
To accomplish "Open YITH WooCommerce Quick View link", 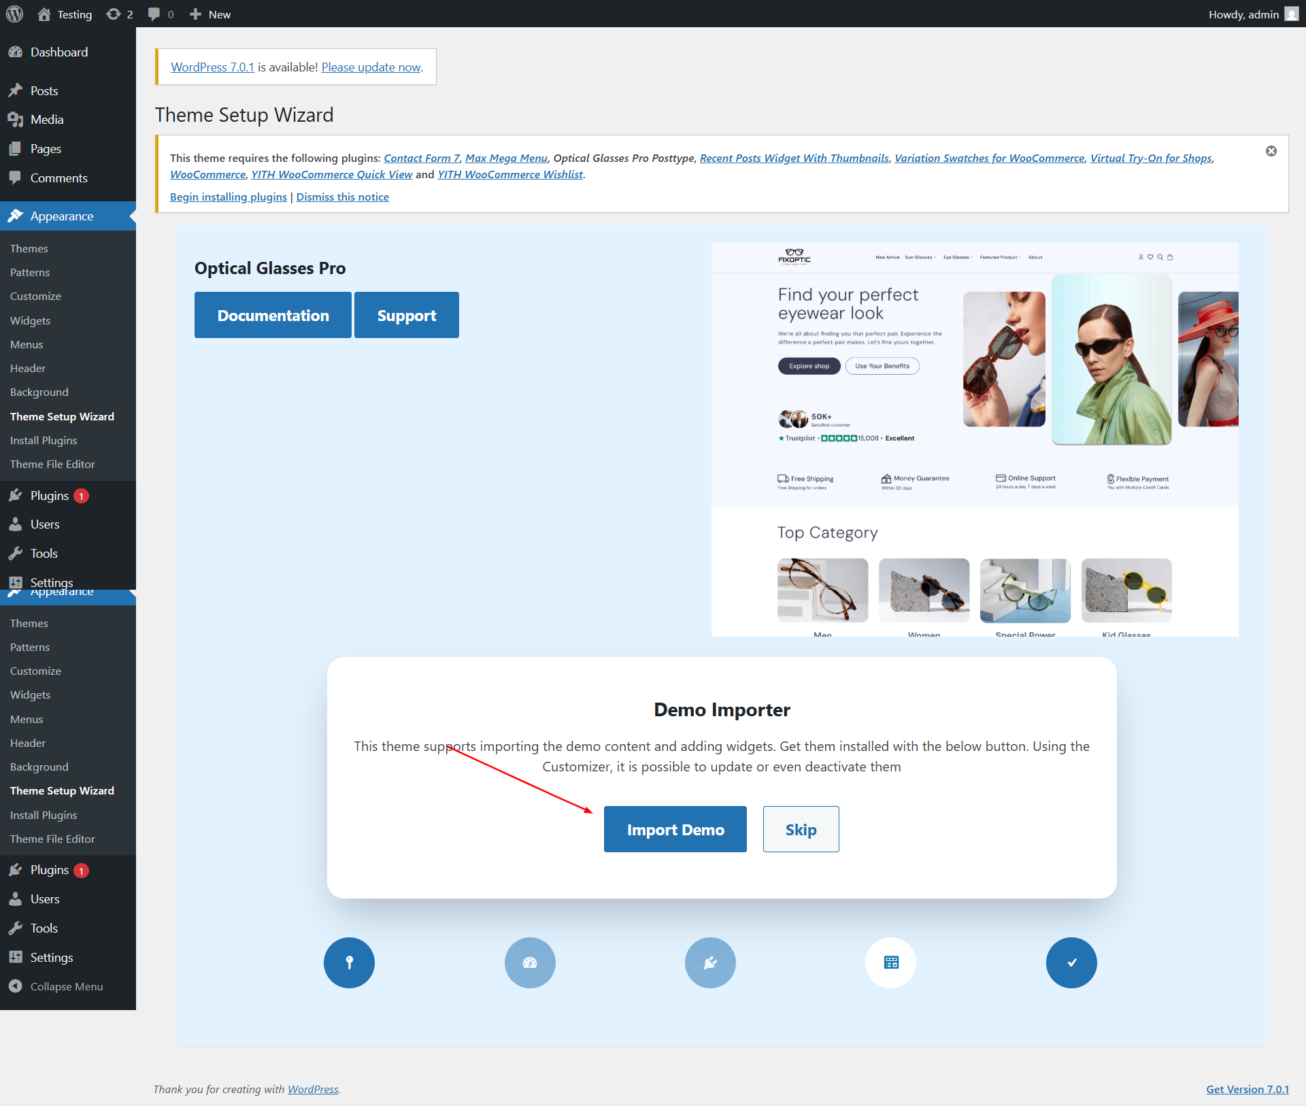I will (x=332, y=174).
